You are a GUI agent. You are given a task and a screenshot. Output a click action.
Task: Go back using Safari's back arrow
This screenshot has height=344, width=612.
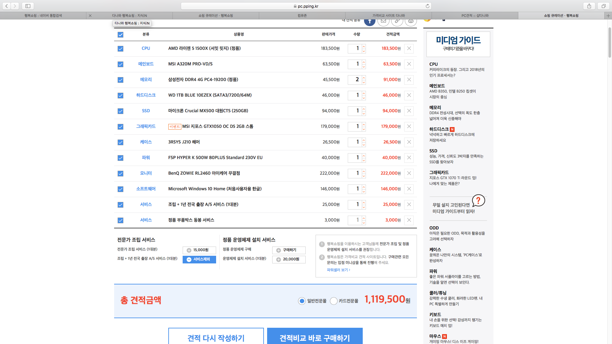[x=6, y=6]
